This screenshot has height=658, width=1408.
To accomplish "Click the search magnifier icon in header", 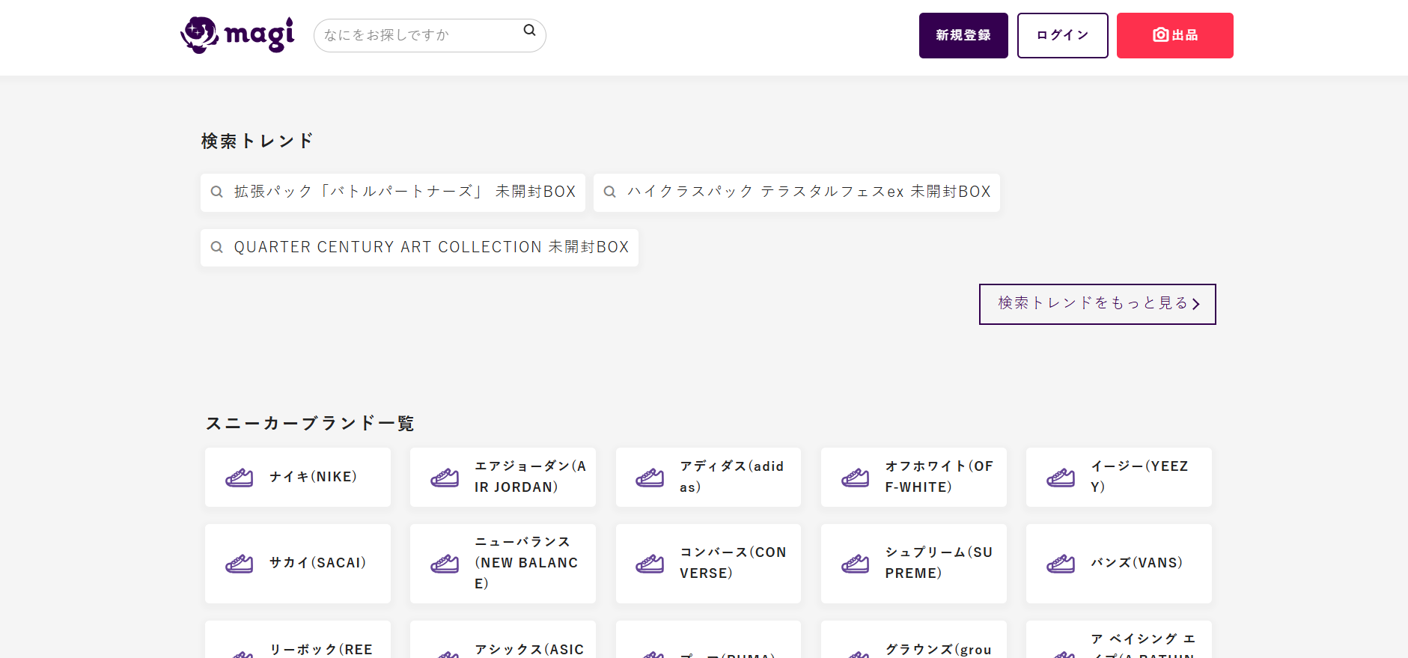I will 529,31.
